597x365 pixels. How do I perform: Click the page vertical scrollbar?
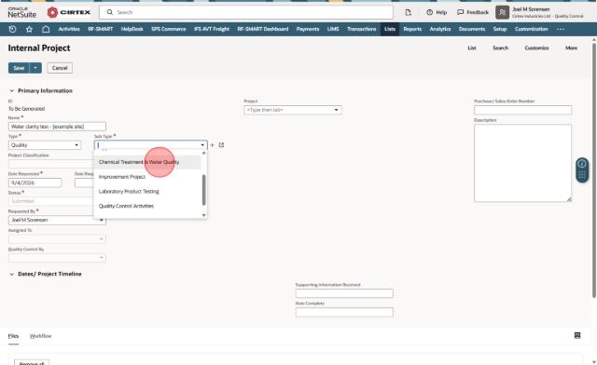pos(594,170)
